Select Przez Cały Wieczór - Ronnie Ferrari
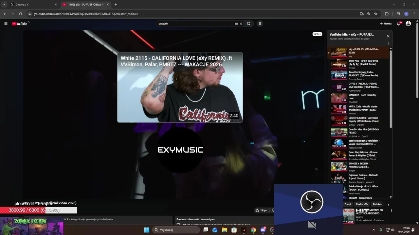 (x=358, y=155)
